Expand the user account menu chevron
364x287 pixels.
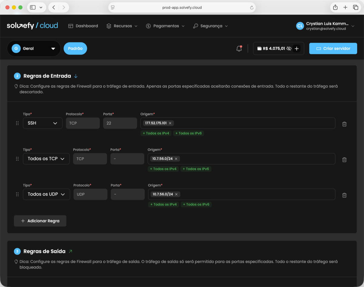353,26
